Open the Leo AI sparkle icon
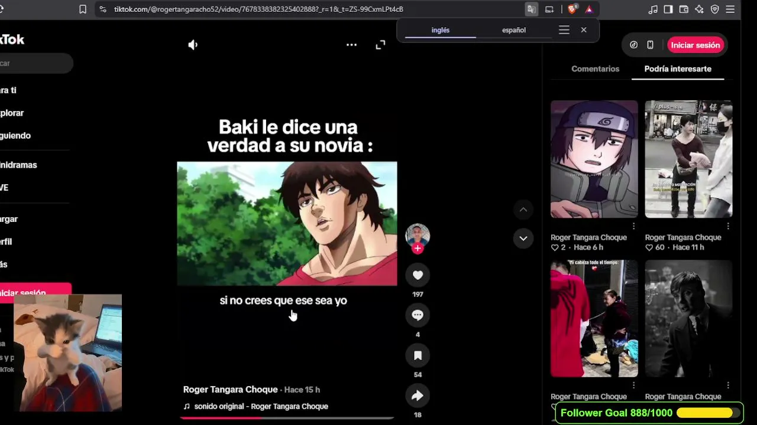This screenshot has height=425, width=757. point(699,9)
